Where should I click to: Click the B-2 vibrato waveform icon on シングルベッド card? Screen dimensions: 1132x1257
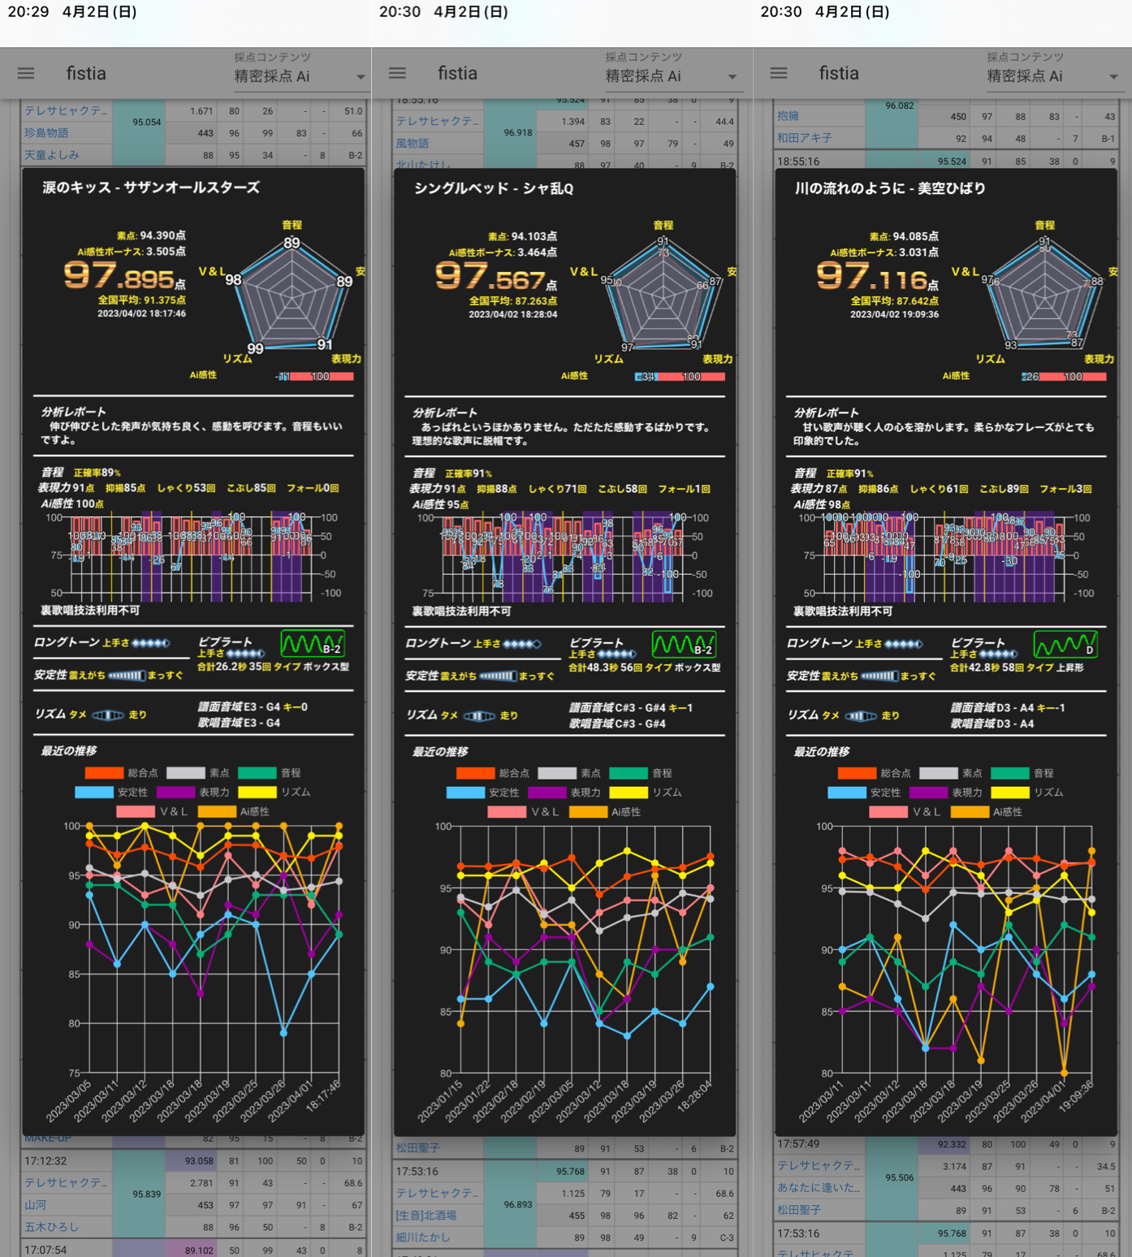click(684, 645)
